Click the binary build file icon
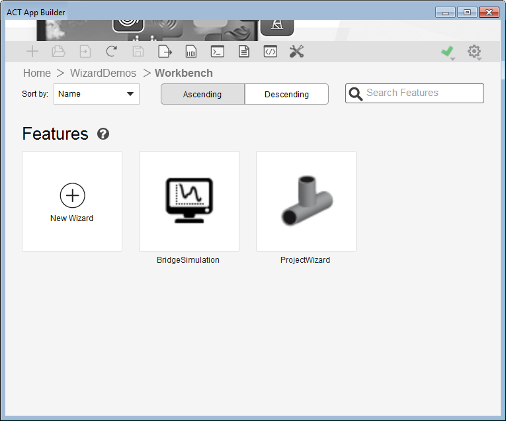Screen dimensions: 506x421 (191, 52)
